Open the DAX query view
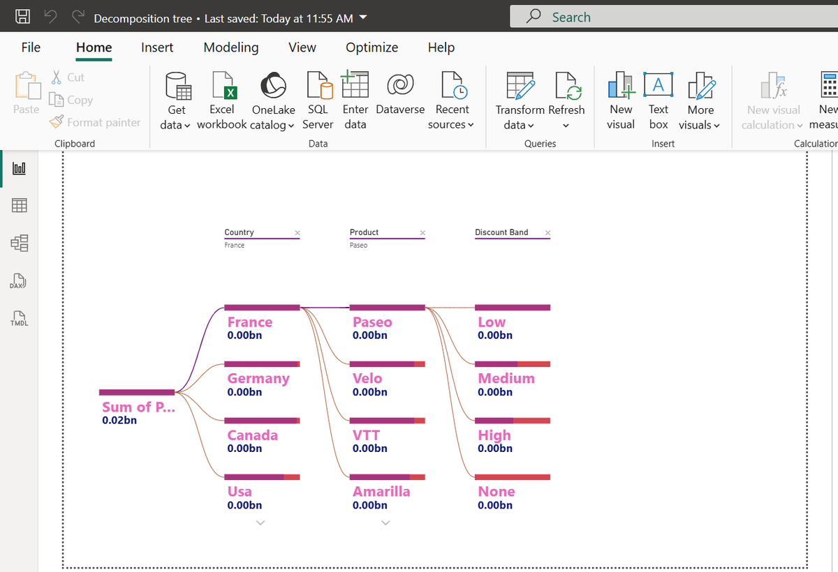Viewport: 838px width, 572px height. [17, 282]
